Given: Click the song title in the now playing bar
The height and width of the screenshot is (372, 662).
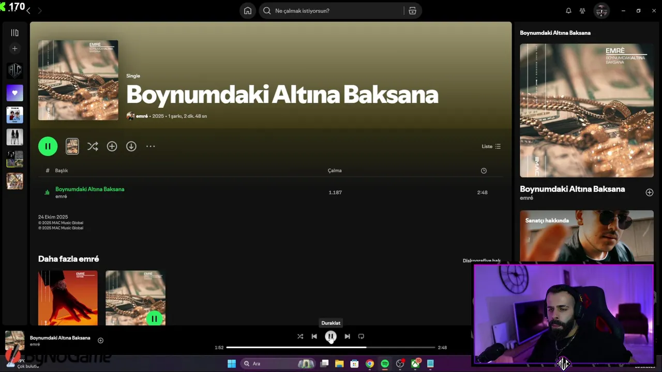Looking at the screenshot, I should [x=60, y=338].
